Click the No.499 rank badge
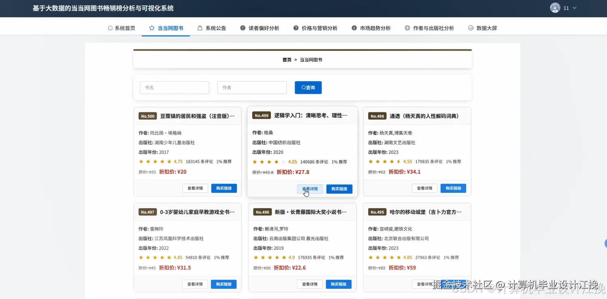Viewport: 607px width, 299px height. click(x=262, y=116)
